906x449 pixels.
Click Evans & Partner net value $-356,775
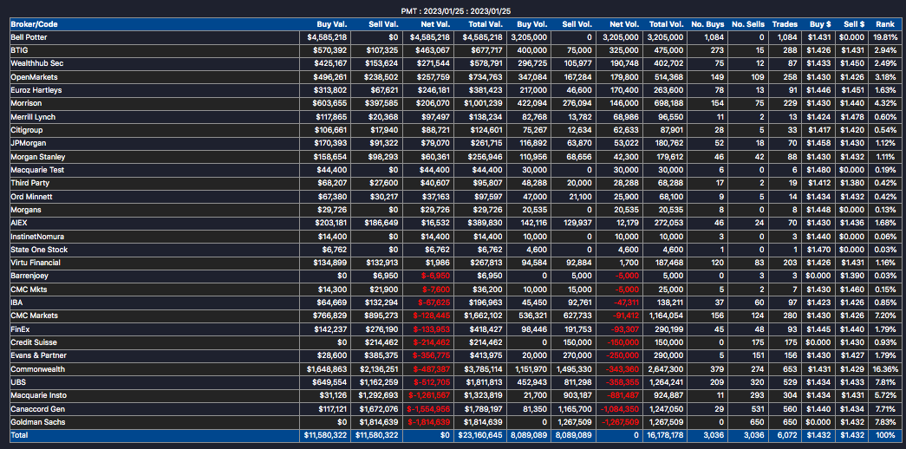coord(433,356)
